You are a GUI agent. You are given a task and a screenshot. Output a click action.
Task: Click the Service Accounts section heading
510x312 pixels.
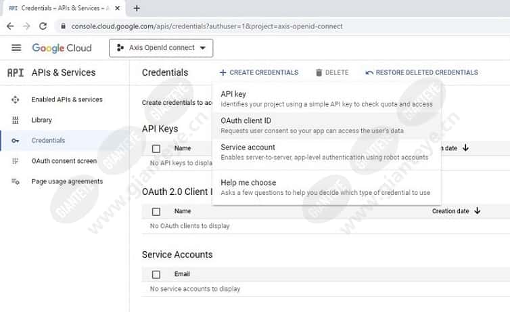click(x=177, y=254)
